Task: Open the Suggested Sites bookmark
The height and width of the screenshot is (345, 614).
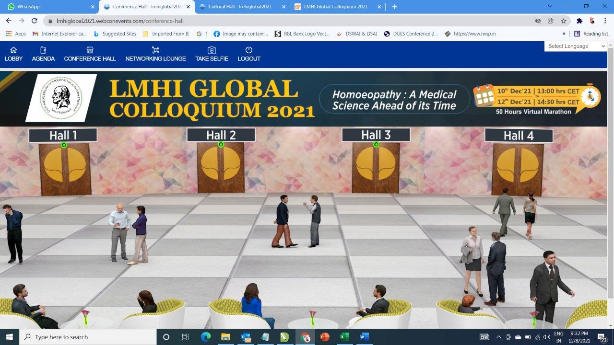Action: point(115,34)
